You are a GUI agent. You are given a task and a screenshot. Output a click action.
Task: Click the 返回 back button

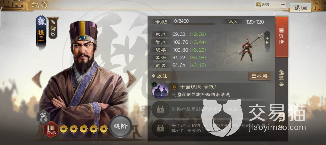(300, 8)
